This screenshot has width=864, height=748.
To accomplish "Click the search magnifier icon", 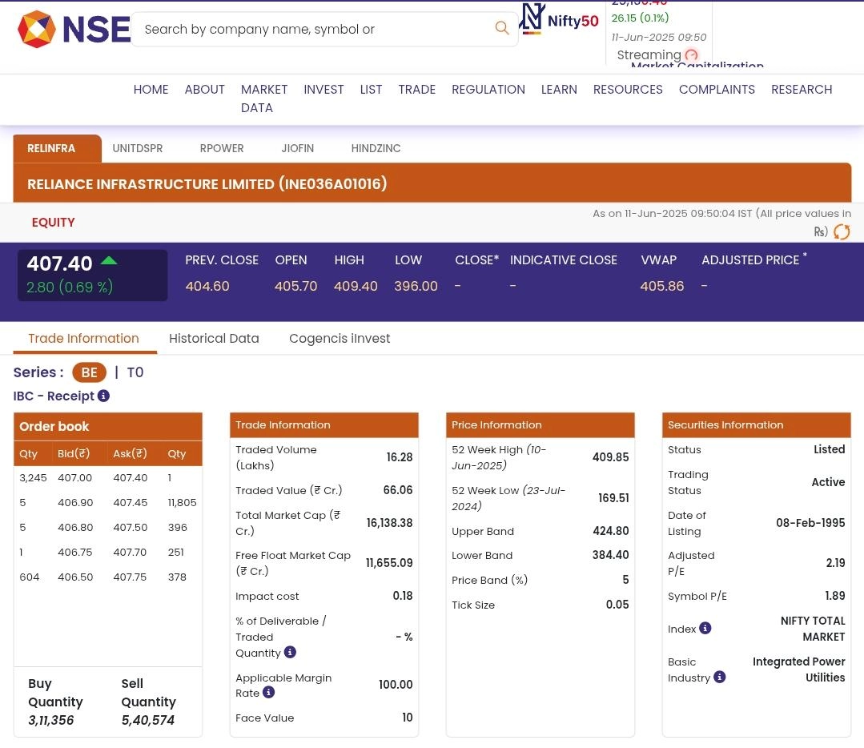I will pos(502,29).
